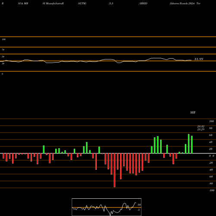Open the mini RSI preview chart thumbnail
216x216 pixels.
point(107,207)
